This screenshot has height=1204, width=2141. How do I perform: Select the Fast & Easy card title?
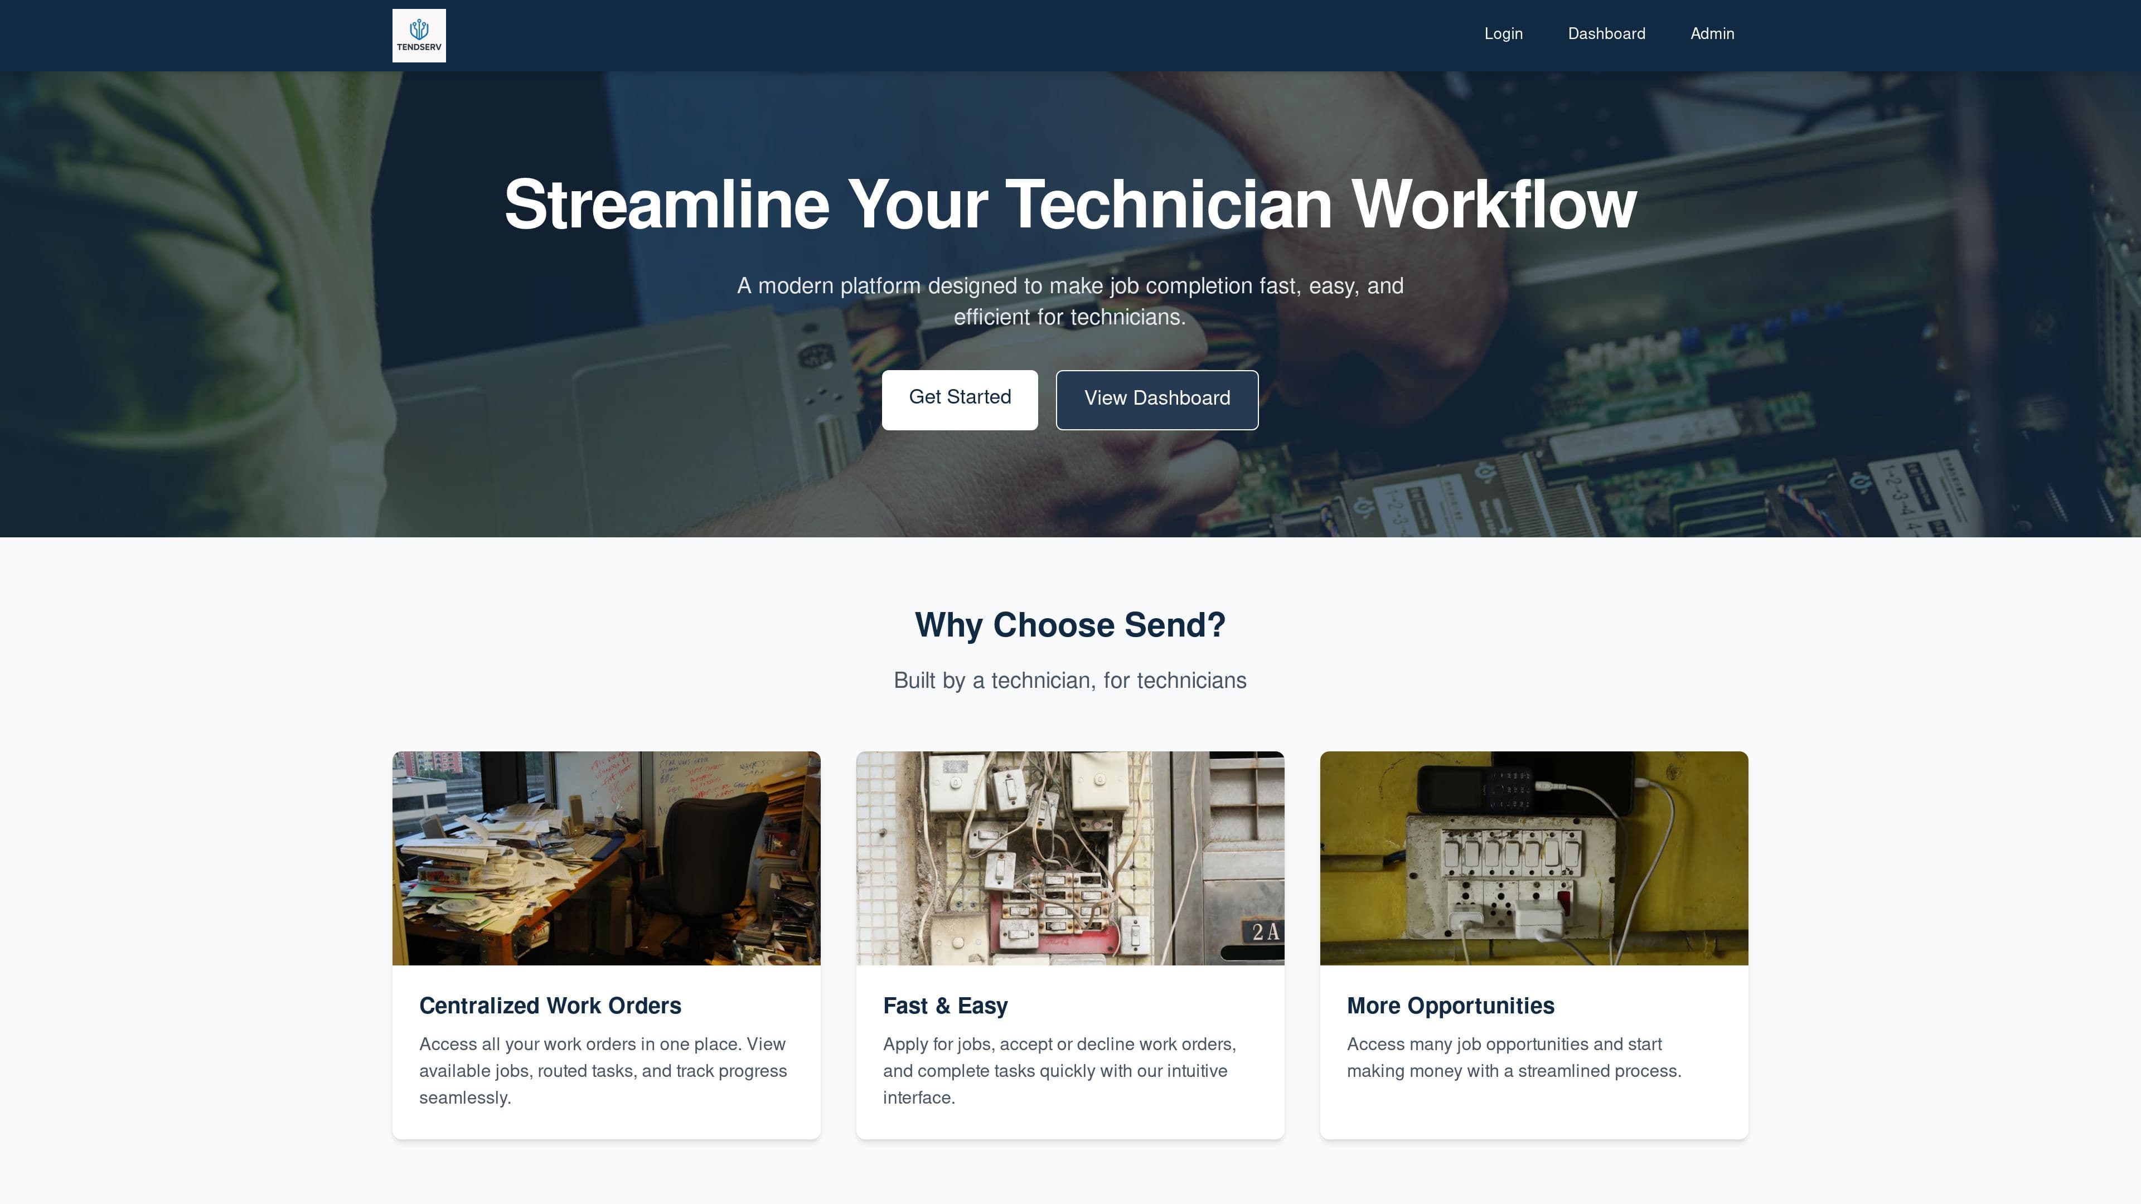(x=945, y=1006)
